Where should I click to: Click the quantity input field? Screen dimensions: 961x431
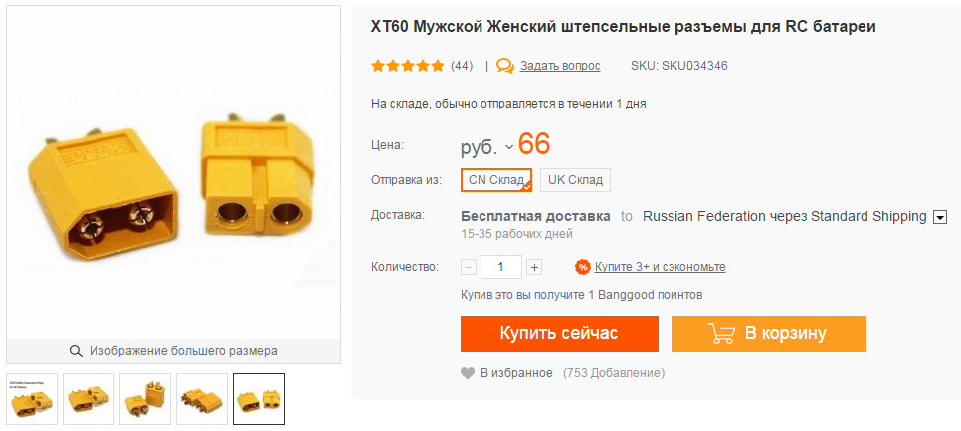click(x=501, y=267)
